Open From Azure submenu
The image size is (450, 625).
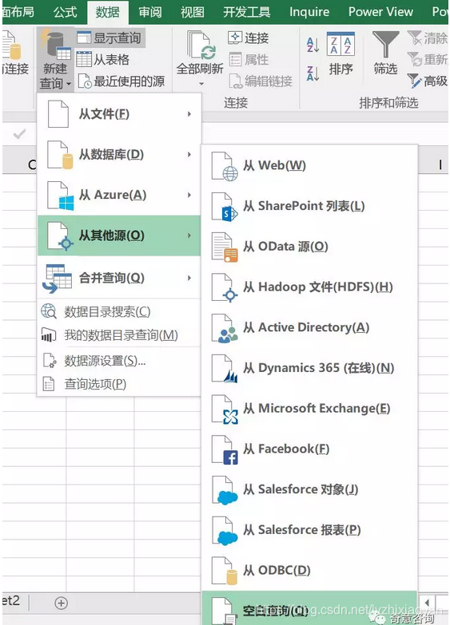[x=119, y=195]
